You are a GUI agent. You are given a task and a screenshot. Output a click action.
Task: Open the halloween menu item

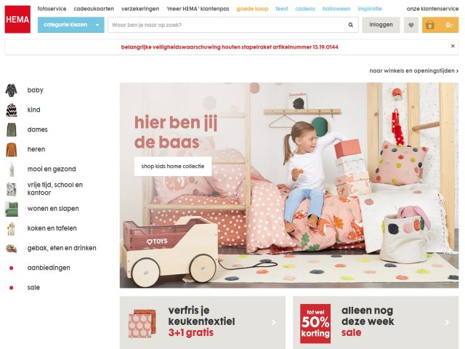pyautogui.click(x=336, y=9)
